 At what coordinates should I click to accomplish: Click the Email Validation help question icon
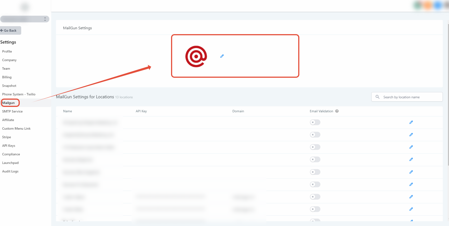coord(337,111)
